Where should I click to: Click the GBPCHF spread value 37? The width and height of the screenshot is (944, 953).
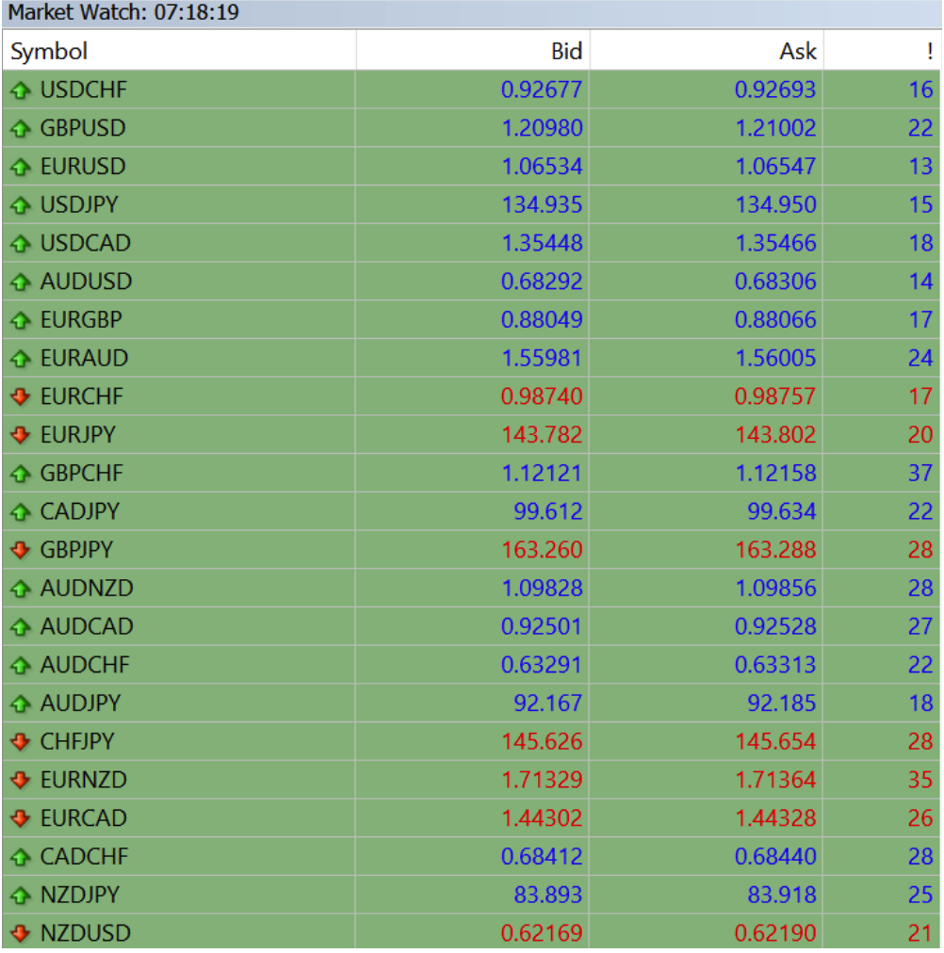tap(920, 473)
